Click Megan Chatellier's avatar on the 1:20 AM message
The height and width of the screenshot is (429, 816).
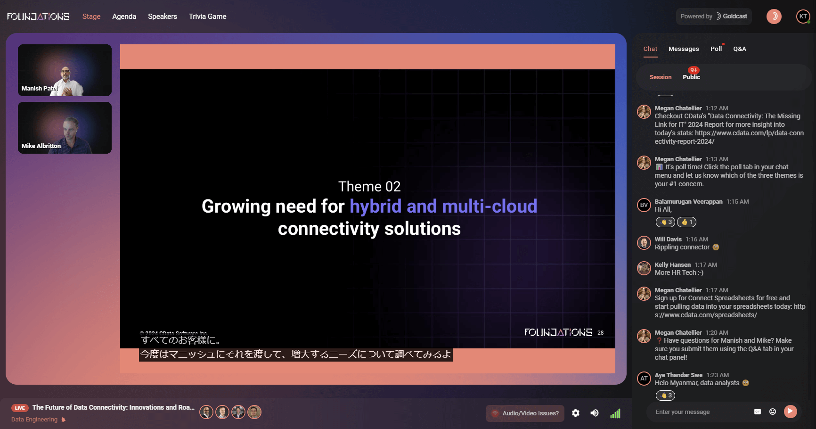pos(644,336)
